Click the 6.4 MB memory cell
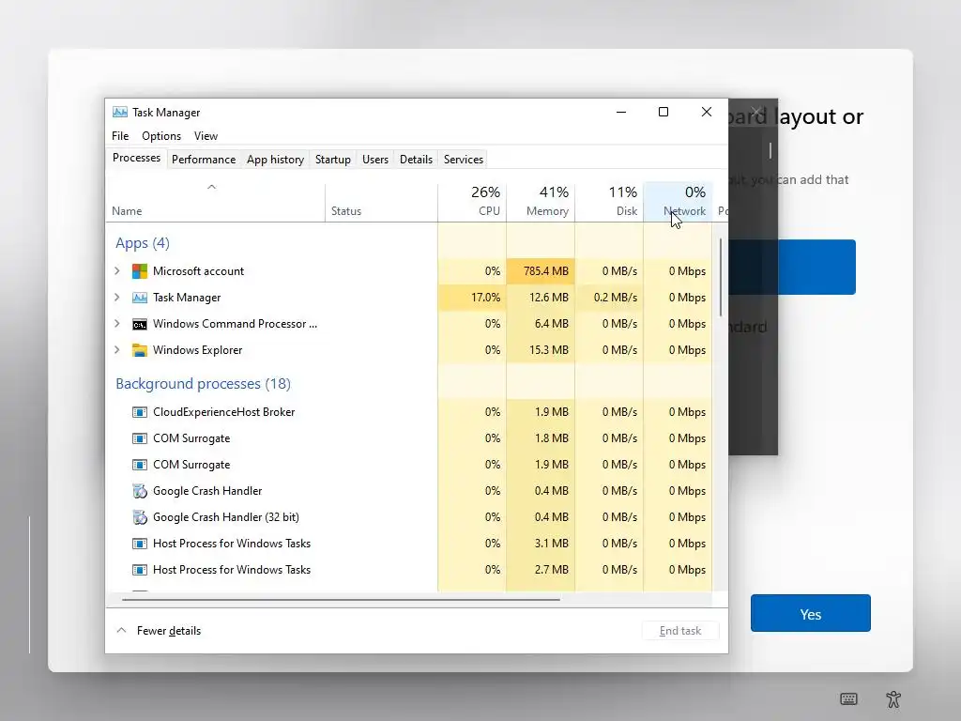The height and width of the screenshot is (721, 961). [x=541, y=324]
